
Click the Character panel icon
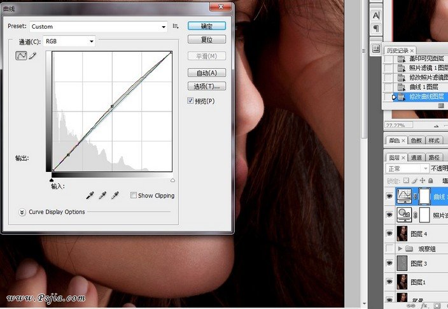pos(375,15)
